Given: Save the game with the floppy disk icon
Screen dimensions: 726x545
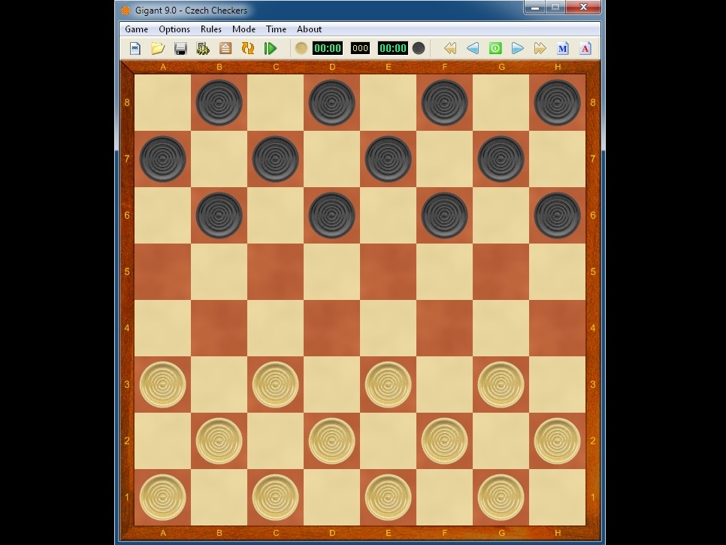Looking at the screenshot, I should click(180, 48).
